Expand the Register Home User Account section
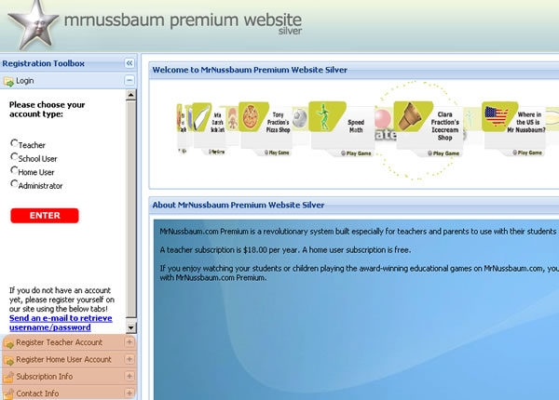The image size is (559, 400). pyautogui.click(x=130, y=360)
